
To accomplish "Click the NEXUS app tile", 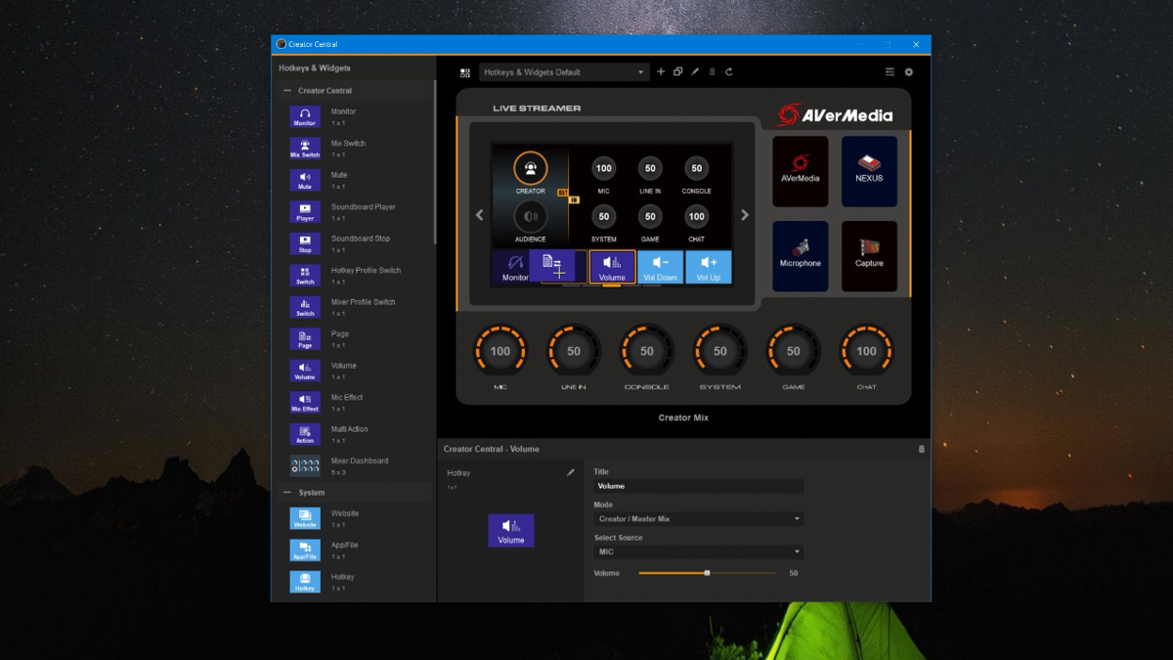I will (x=869, y=171).
